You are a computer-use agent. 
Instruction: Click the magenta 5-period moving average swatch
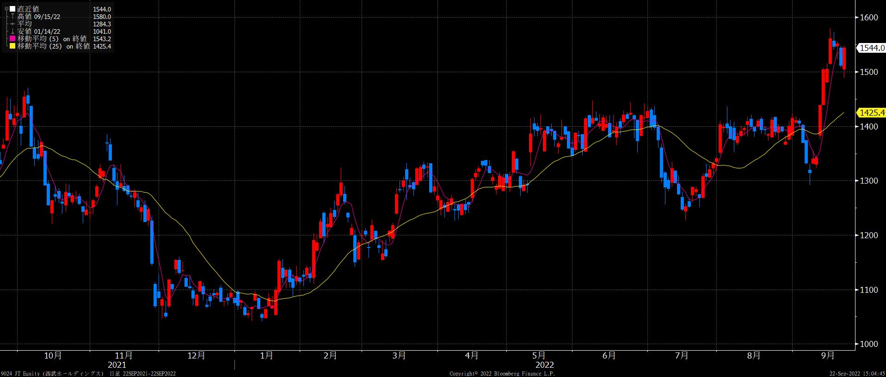click(12, 39)
